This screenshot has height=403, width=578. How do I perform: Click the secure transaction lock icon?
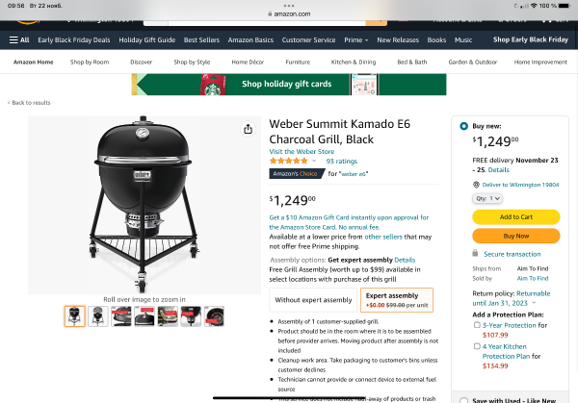(476, 253)
